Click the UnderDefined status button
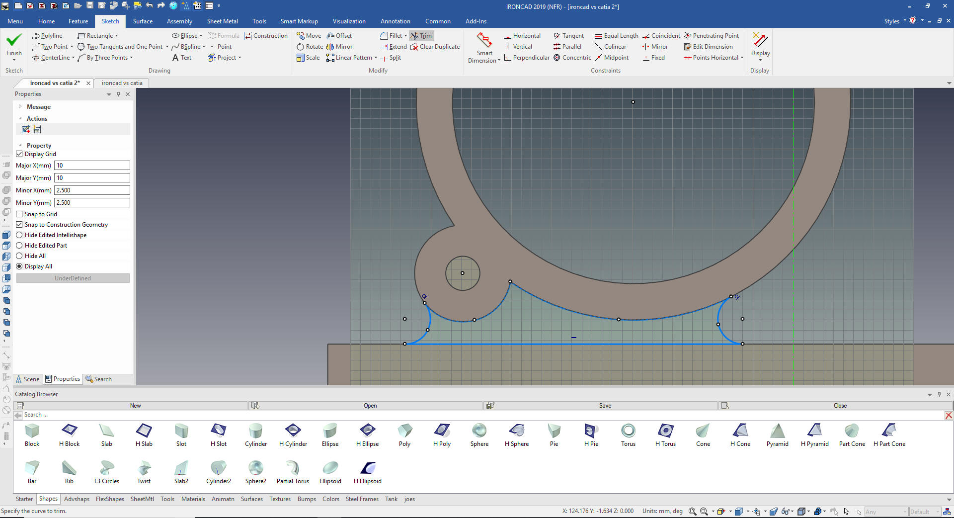The image size is (954, 518). point(73,278)
